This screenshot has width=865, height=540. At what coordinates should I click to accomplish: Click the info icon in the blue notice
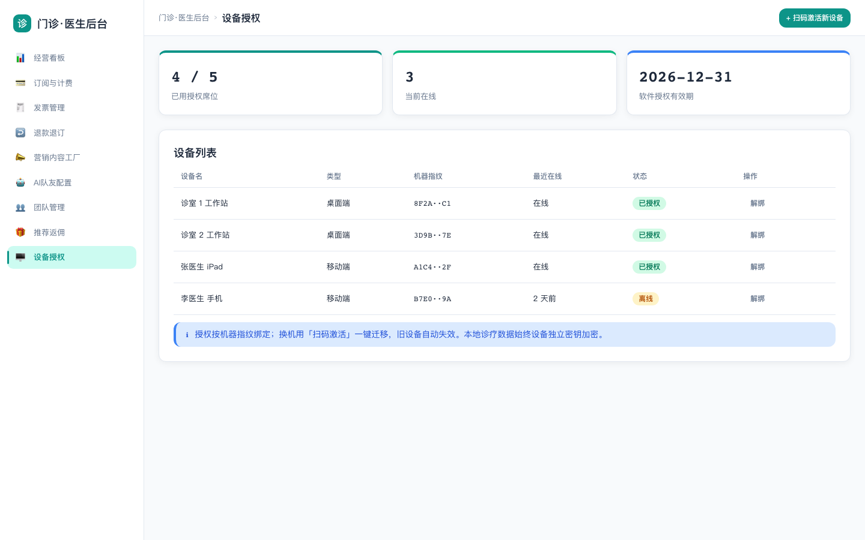coord(187,335)
